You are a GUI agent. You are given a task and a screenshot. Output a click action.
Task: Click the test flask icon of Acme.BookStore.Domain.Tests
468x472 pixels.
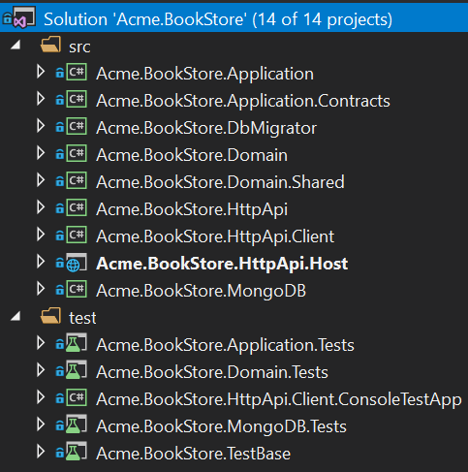[x=77, y=370]
